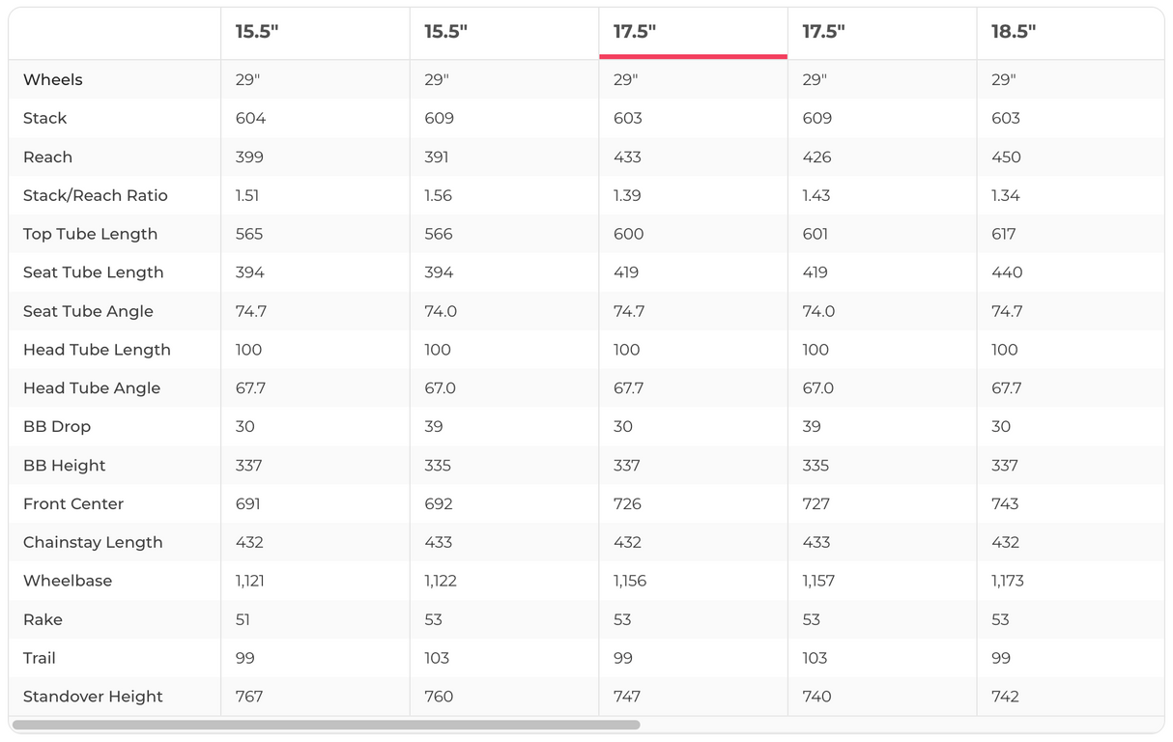Click the 1.34 stack/reach ratio cell
The image size is (1173, 742).
(1006, 195)
